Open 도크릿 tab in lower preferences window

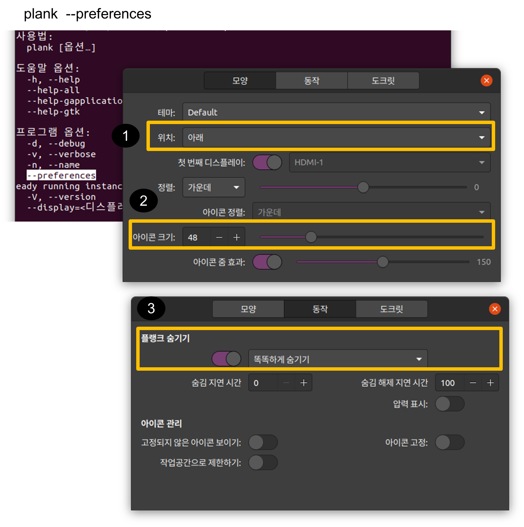coord(392,309)
